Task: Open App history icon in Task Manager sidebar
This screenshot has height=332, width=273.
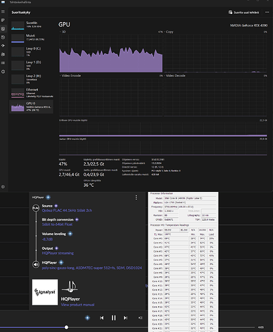Action: pyautogui.click(x=3, y=37)
